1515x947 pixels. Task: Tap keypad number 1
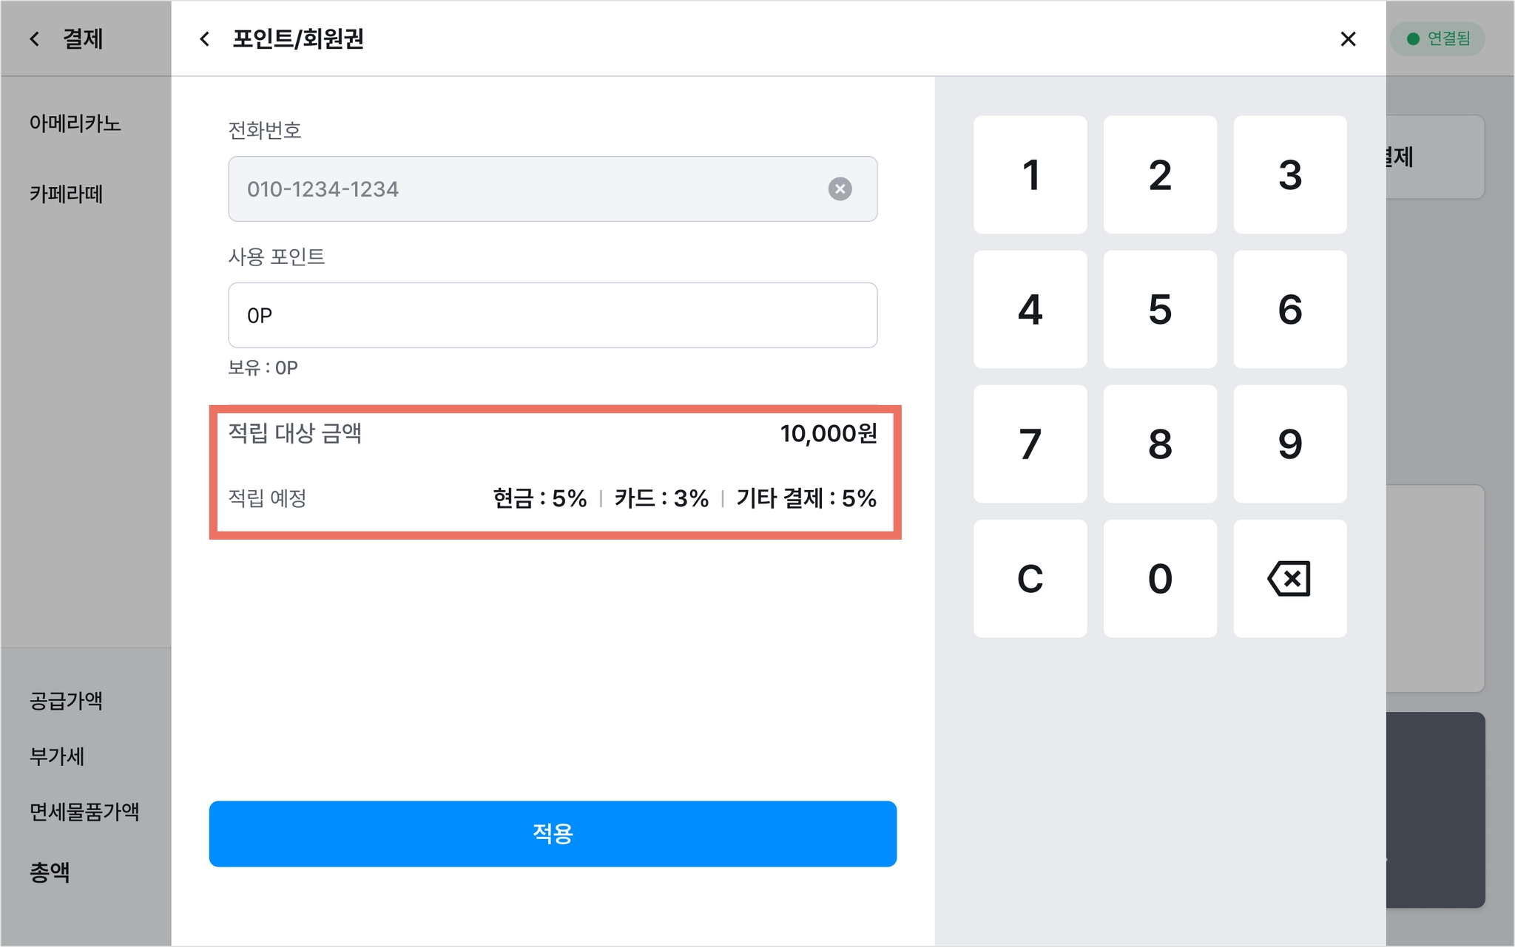pyautogui.click(x=1030, y=174)
